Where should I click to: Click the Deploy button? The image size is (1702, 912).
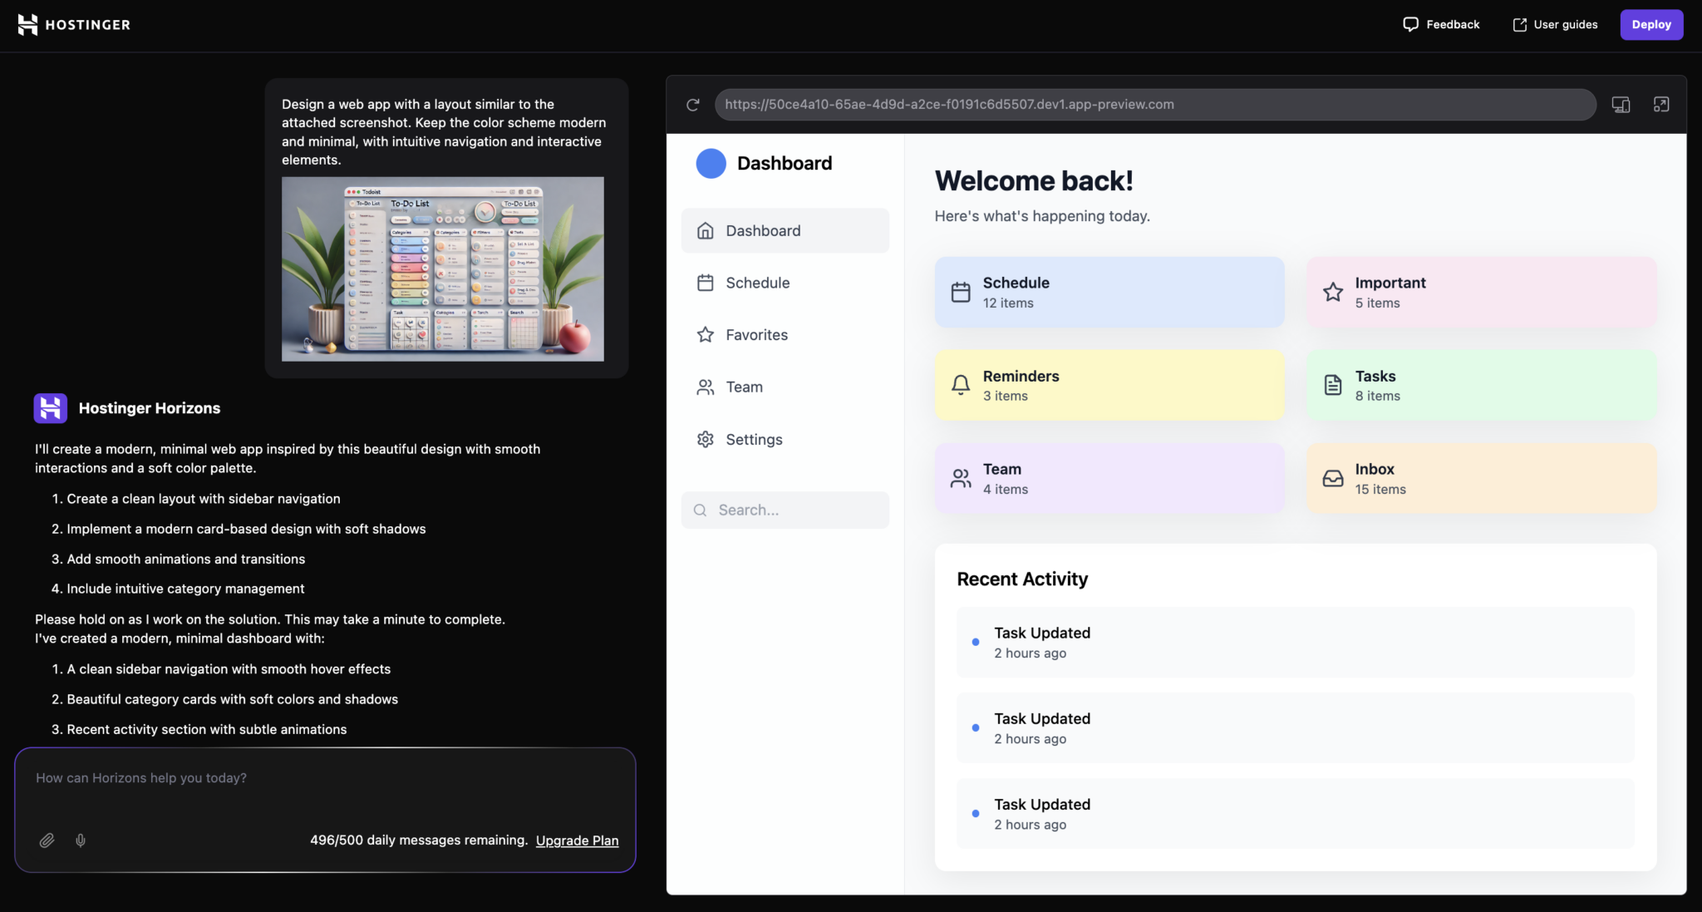(x=1650, y=24)
